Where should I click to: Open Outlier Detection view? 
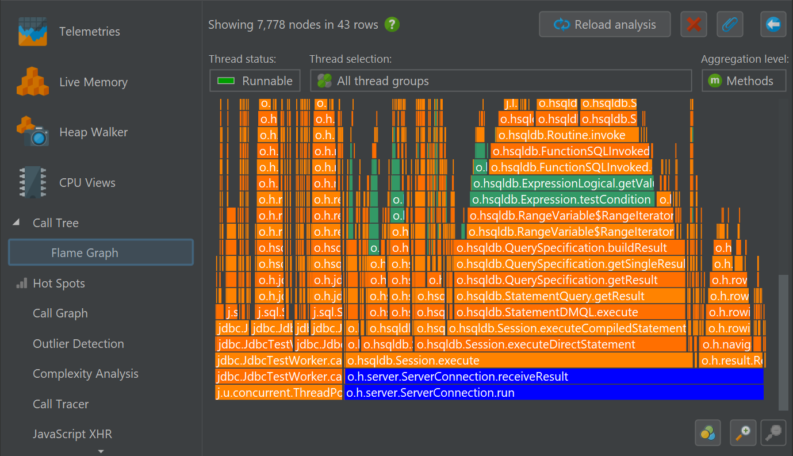[x=78, y=344]
